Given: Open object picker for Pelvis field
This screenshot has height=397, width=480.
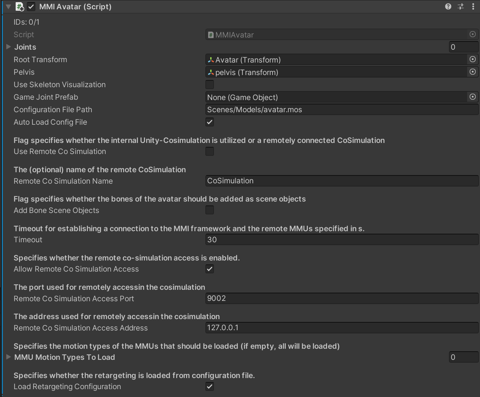Looking at the screenshot, I should tap(472, 72).
